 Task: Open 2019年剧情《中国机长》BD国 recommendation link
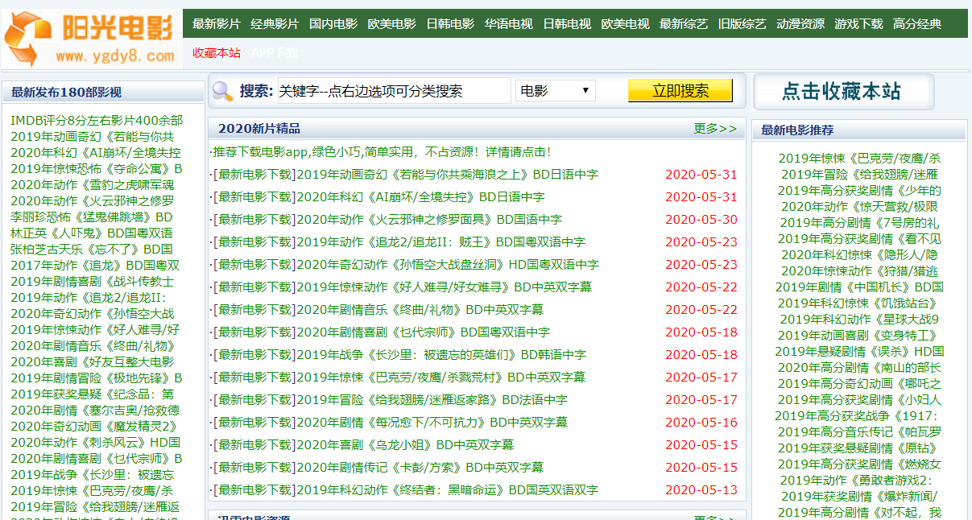tap(859, 287)
